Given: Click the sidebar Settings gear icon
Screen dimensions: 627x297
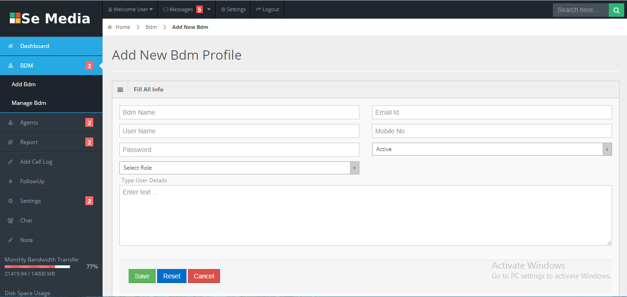Looking at the screenshot, I should (x=11, y=201).
